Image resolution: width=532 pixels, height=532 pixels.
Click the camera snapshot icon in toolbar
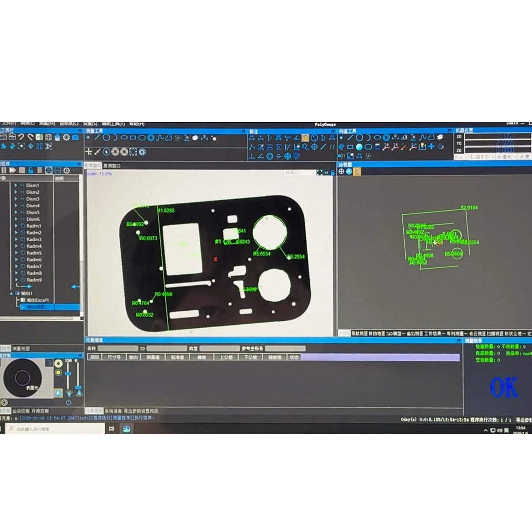tap(75, 138)
